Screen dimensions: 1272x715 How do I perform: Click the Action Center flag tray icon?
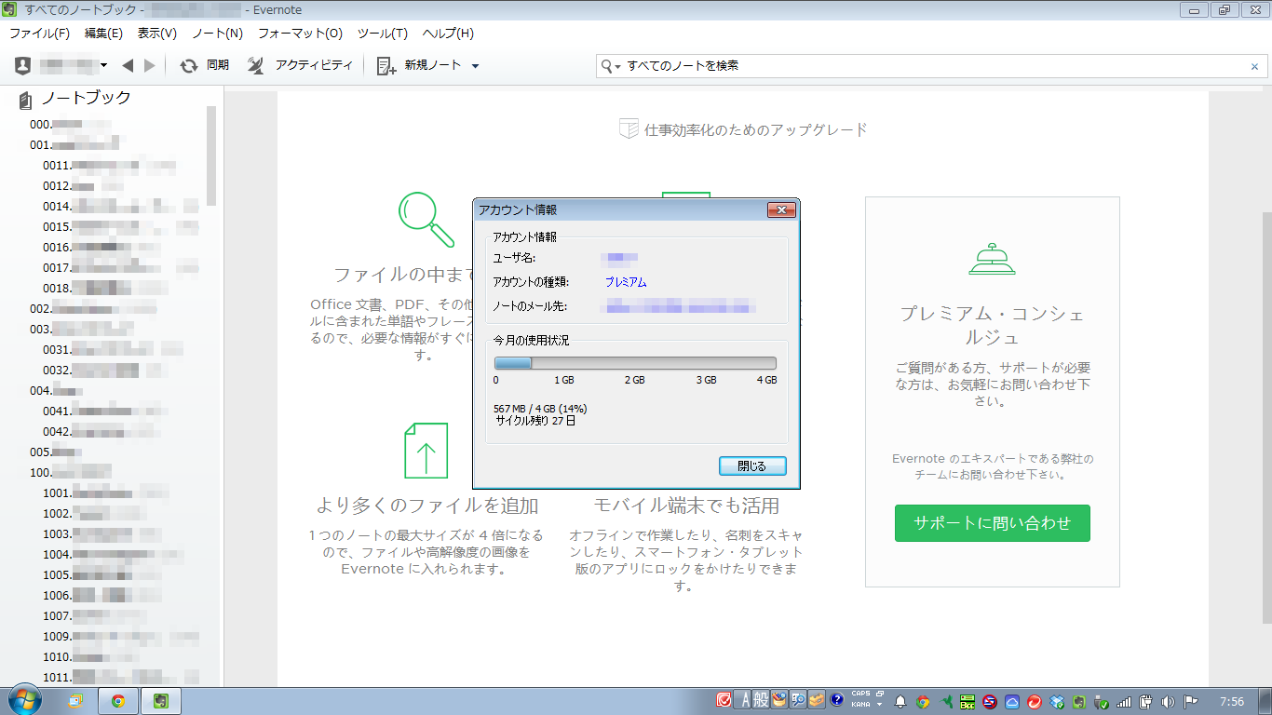point(1190,702)
